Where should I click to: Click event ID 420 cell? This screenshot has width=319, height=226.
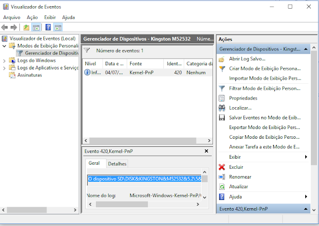(178, 72)
